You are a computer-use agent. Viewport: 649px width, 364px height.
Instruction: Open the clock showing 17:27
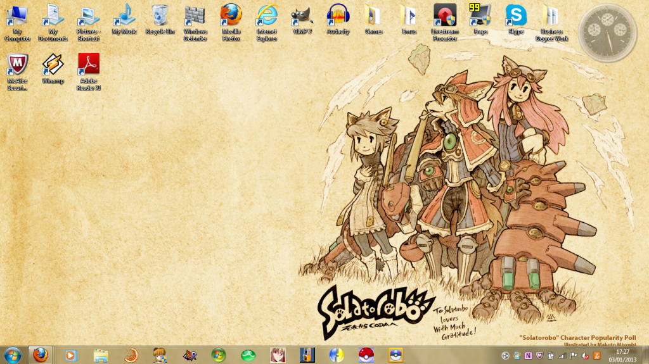click(x=622, y=356)
